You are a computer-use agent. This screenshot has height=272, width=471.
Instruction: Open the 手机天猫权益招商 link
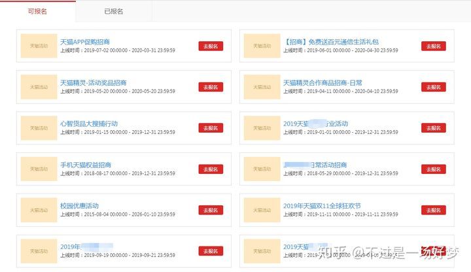(86, 165)
